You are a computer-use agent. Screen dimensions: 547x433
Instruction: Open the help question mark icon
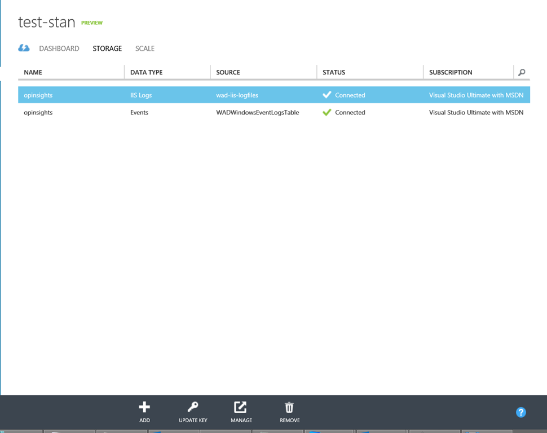point(521,412)
